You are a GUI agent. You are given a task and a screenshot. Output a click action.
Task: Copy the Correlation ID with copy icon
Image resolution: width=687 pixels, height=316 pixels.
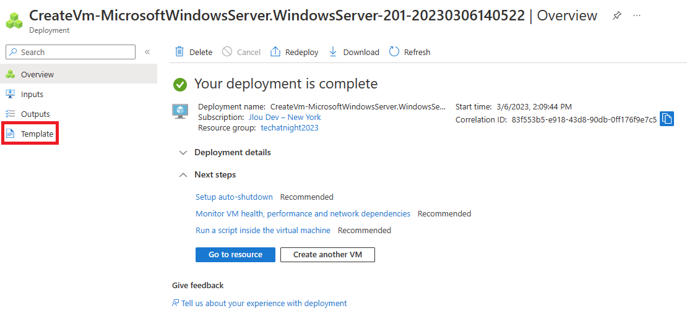tap(667, 119)
